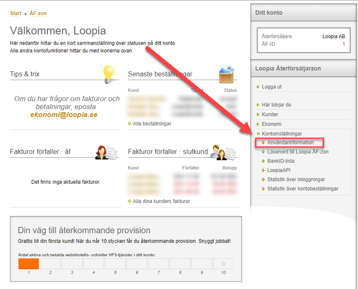Click the Återförsäljare label
Viewport: 358px width, 289px height.
pos(277,36)
